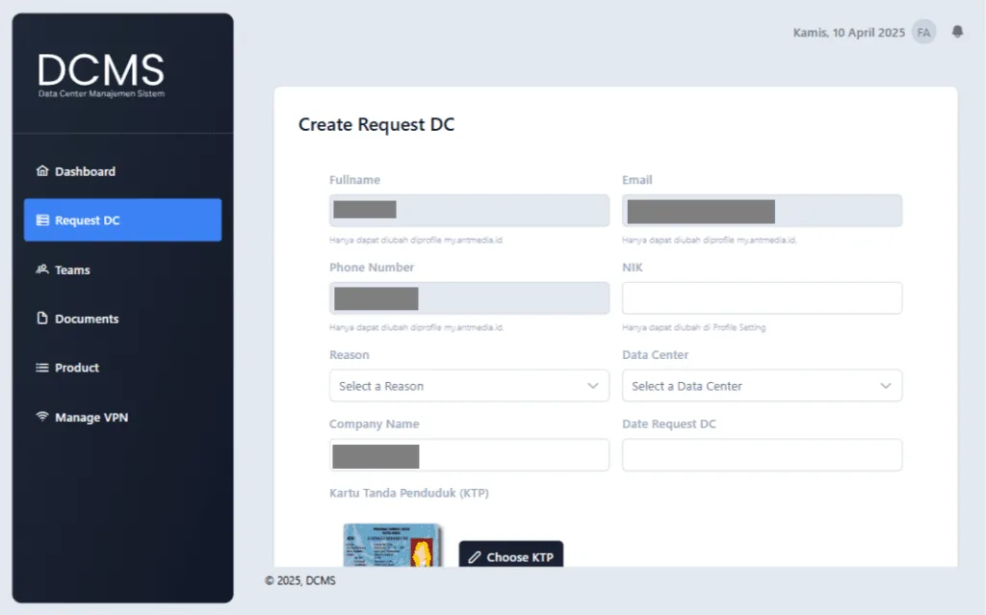Click the Documents file icon
The width and height of the screenshot is (986, 615).
[x=42, y=319]
